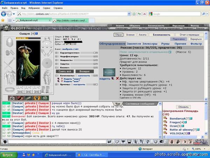The height and width of the screenshot is (158, 210).
Task: Click the earrings slot with stars
Action: click(x=47, y=38)
